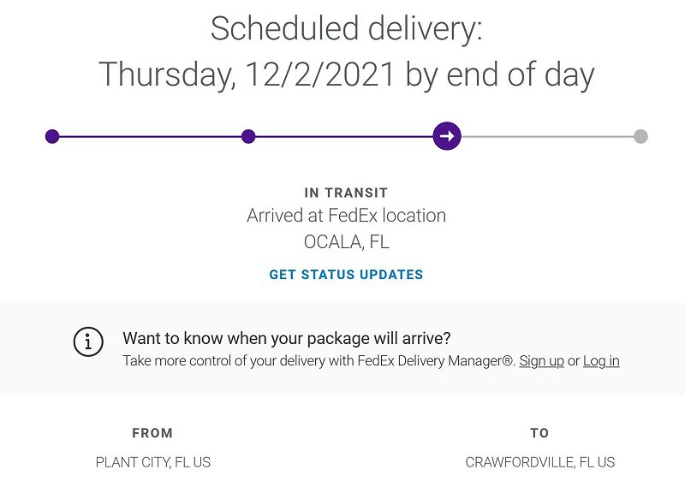The height and width of the screenshot is (481, 685).
Task: Click the CRAWFORDVILLE, FL US destination
Action: [540, 462]
